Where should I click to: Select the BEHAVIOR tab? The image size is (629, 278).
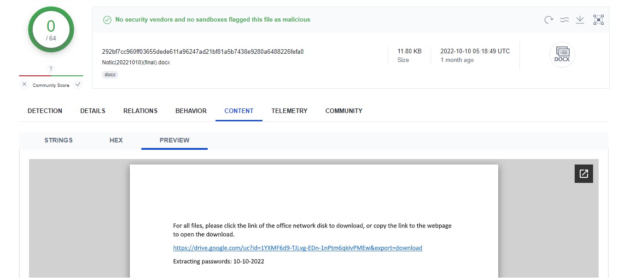click(191, 111)
